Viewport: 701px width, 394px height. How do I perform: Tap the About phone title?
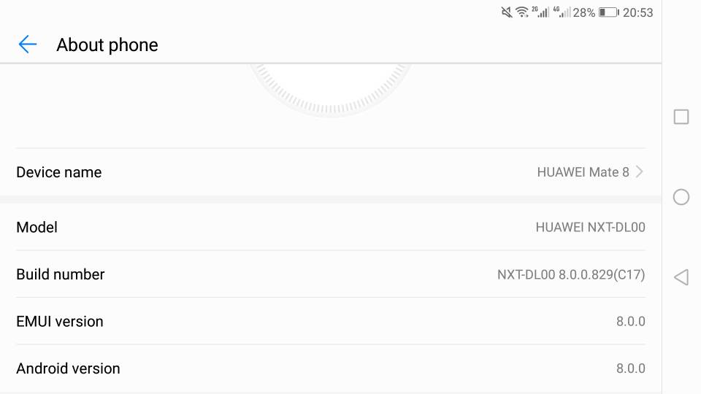click(x=107, y=45)
